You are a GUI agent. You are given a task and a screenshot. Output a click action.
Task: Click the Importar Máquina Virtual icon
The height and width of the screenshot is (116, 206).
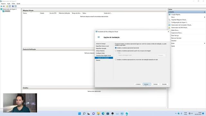pyautogui.click(x=170, y=20)
